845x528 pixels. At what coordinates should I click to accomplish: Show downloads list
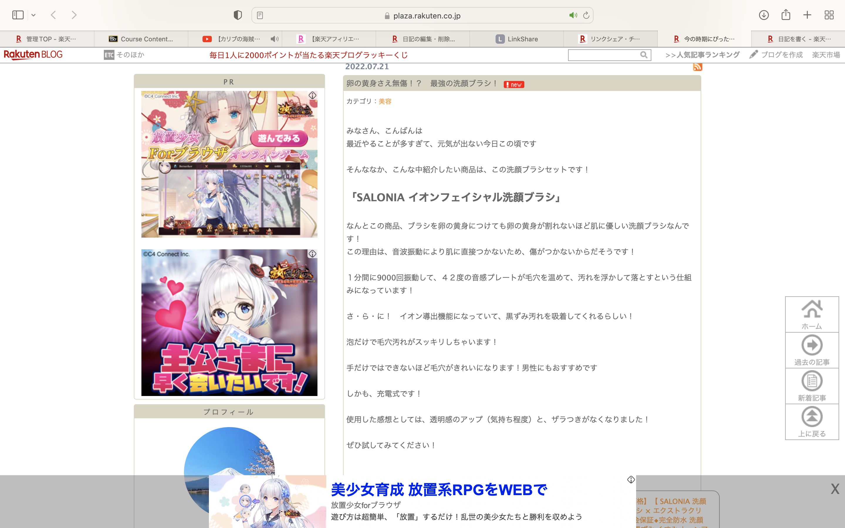(x=764, y=15)
